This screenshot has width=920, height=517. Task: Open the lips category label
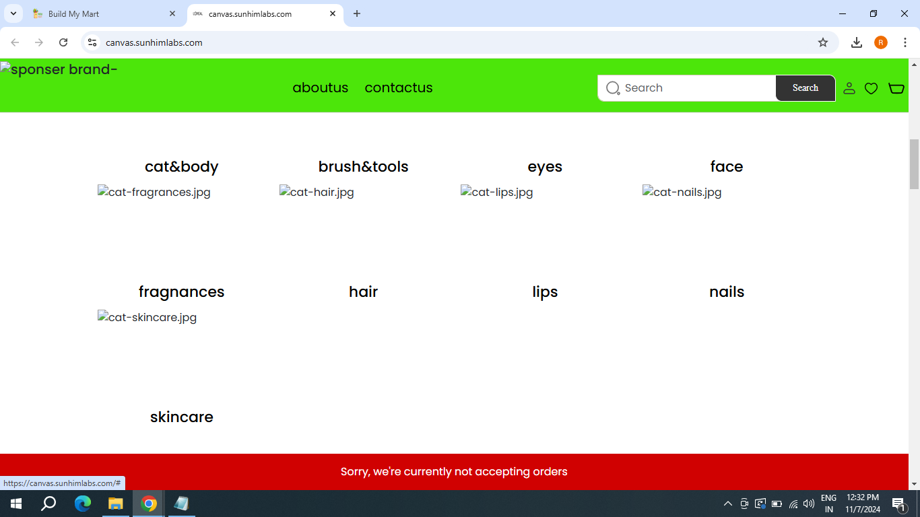545,292
